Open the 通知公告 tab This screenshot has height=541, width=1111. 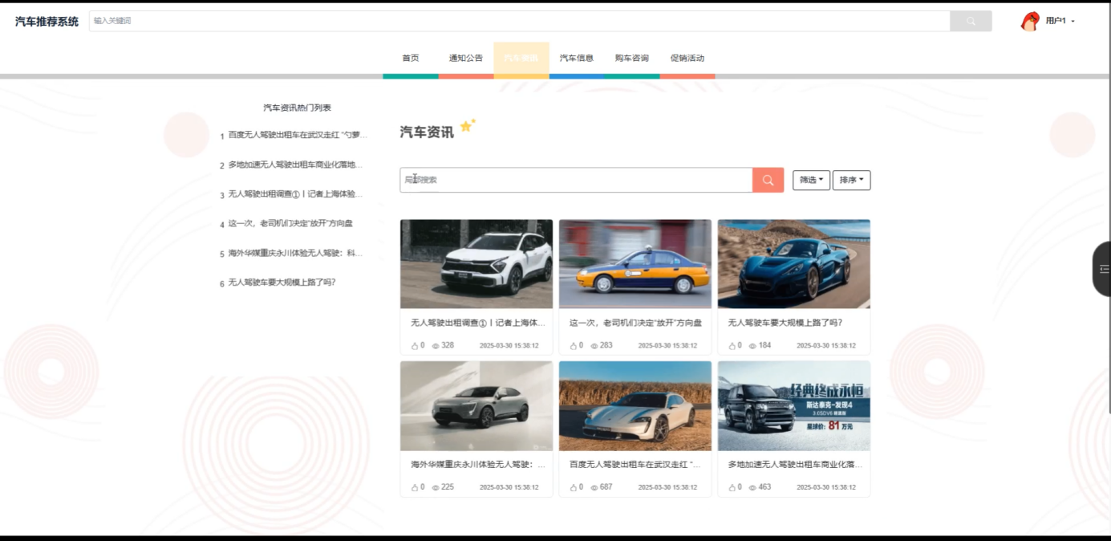coord(466,58)
